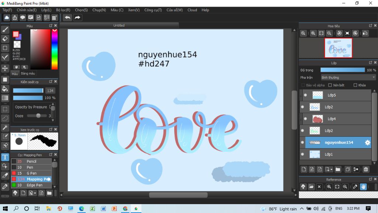Screen dimensions: 378x213
Task: Select the rectangular Selection tool
Action: [x=5, y=109]
